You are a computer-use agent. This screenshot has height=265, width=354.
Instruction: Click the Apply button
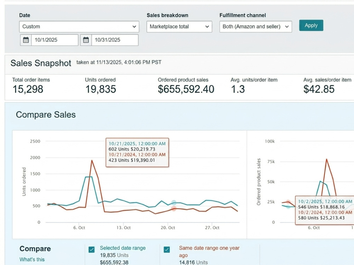[311, 25]
